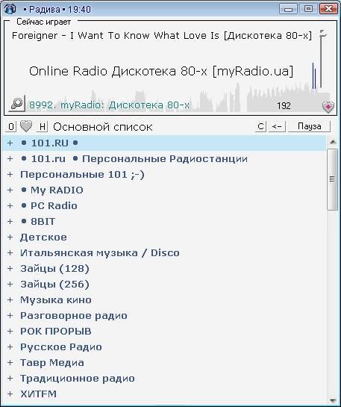The image size is (341, 407).
Task: Click the pink heart favorite icon
Action: tap(328, 107)
